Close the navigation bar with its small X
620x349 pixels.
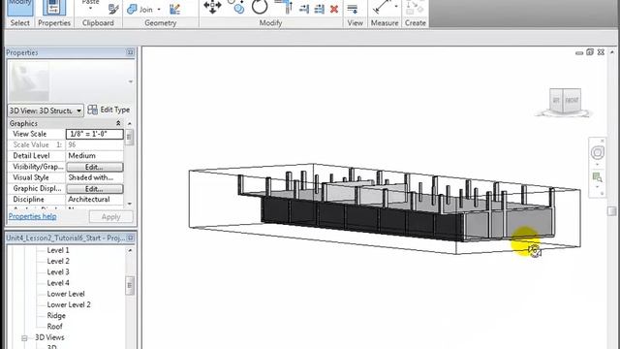(x=603, y=141)
